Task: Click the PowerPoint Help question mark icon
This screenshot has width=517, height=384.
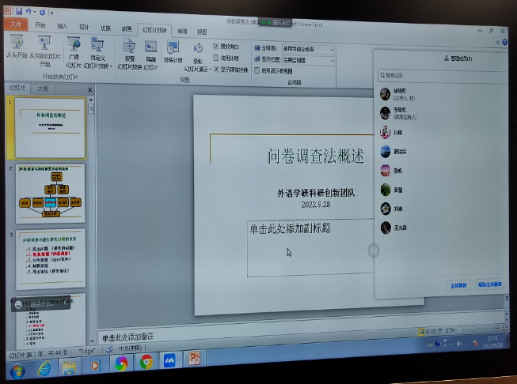Action: pyautogui.click(x=504, y=42)
